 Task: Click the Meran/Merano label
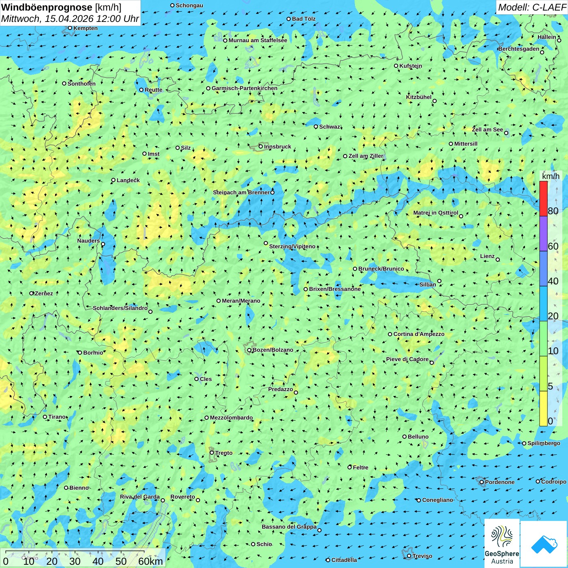241,301
